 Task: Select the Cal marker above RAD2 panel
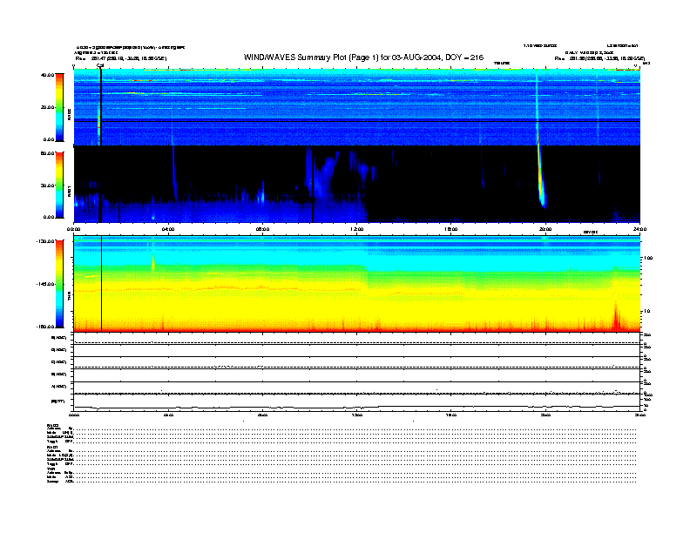(100, 65)
